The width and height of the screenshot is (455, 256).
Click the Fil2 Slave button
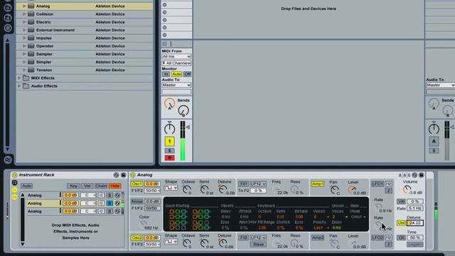[258, 245]
